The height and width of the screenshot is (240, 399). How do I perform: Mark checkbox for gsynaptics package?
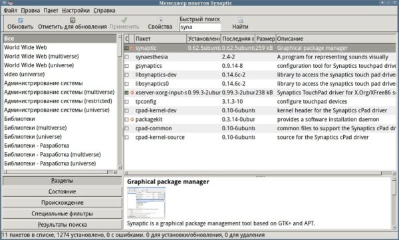127,66
